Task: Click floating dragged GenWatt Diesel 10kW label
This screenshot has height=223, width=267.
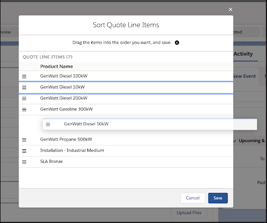Action: [x=86, y=124]
